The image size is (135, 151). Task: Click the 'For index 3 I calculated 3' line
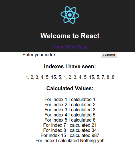[x=70, y=110]
